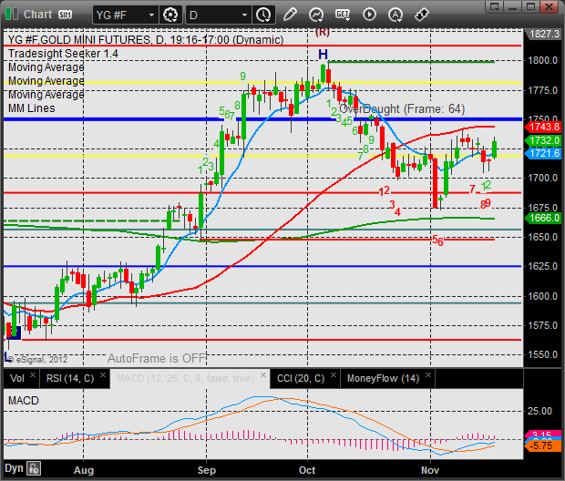
Task: Click the 1732.0 green price marker
Action: [x=544, y=140]
